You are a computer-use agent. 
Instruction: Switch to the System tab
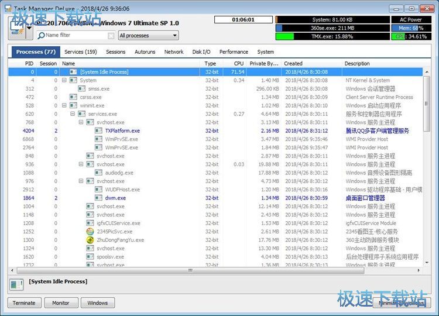(266, 51)
